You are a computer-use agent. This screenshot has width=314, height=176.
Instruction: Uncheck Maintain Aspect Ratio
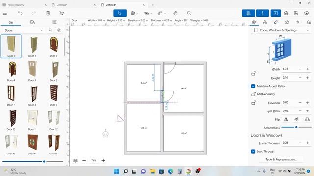click(253, 86)
